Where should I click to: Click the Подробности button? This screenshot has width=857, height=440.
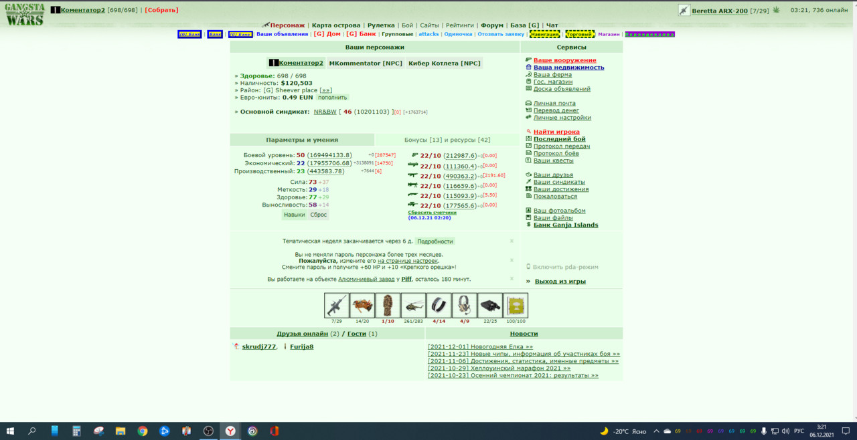[x=435, y=241]
